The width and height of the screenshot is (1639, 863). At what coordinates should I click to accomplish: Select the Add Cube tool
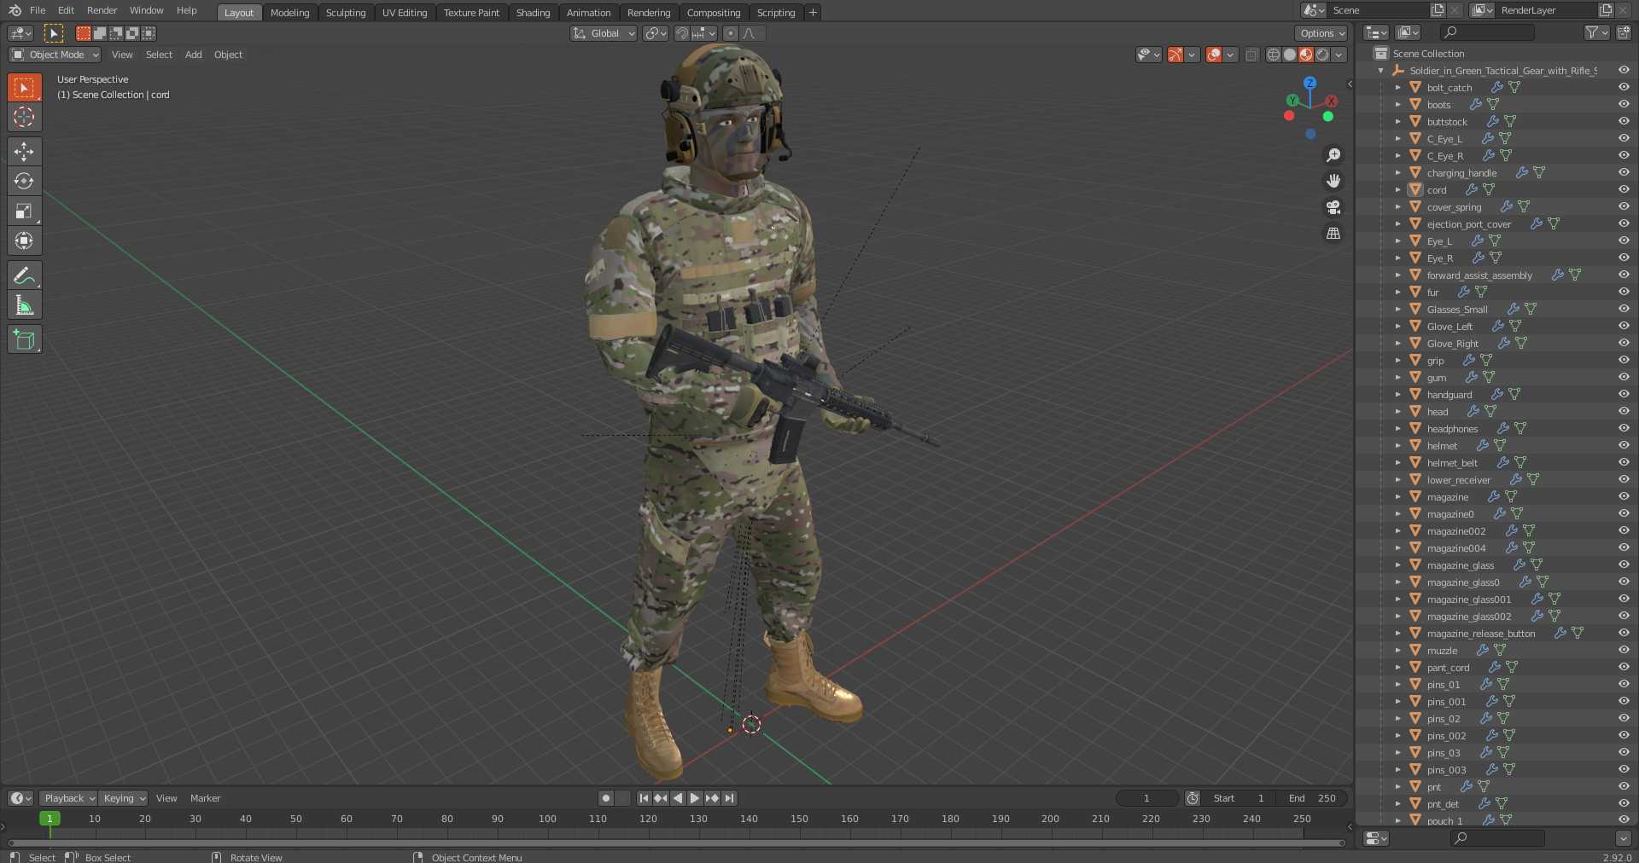pos(24,339)
